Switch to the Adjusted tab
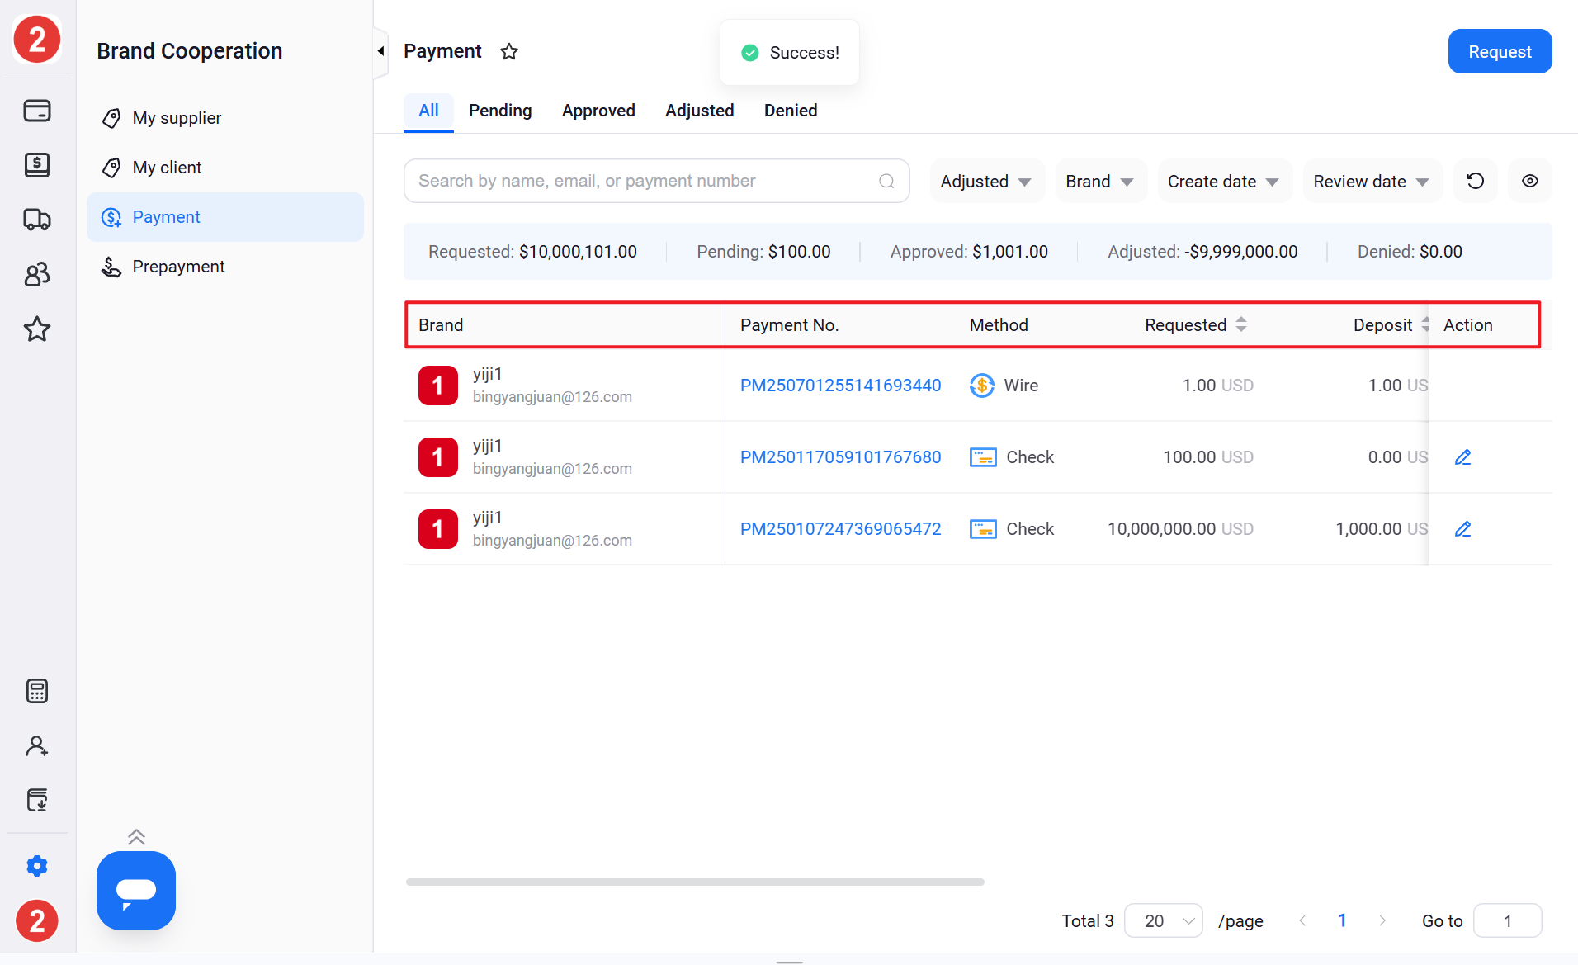This screenshot has width=1578, height=965. click(x=700, y=111)
